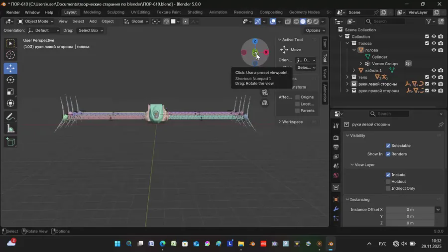
Task: Open the Options dropdown in viewport
Action: [x=316, y=30]
